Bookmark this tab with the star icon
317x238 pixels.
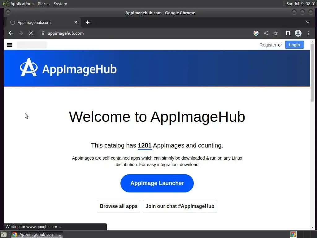276,33
